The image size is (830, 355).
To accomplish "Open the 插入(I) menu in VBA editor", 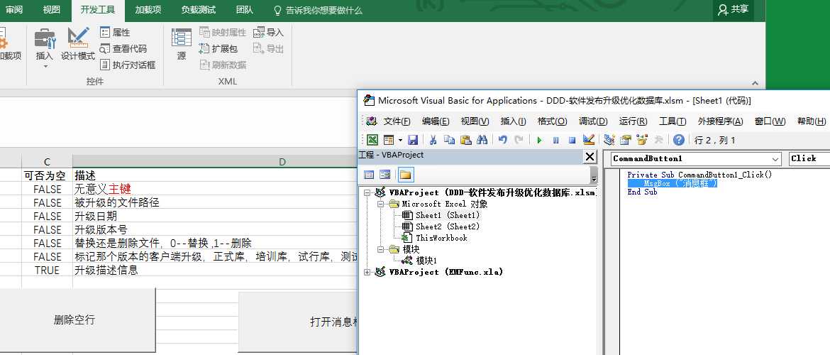I will (513, 121).
